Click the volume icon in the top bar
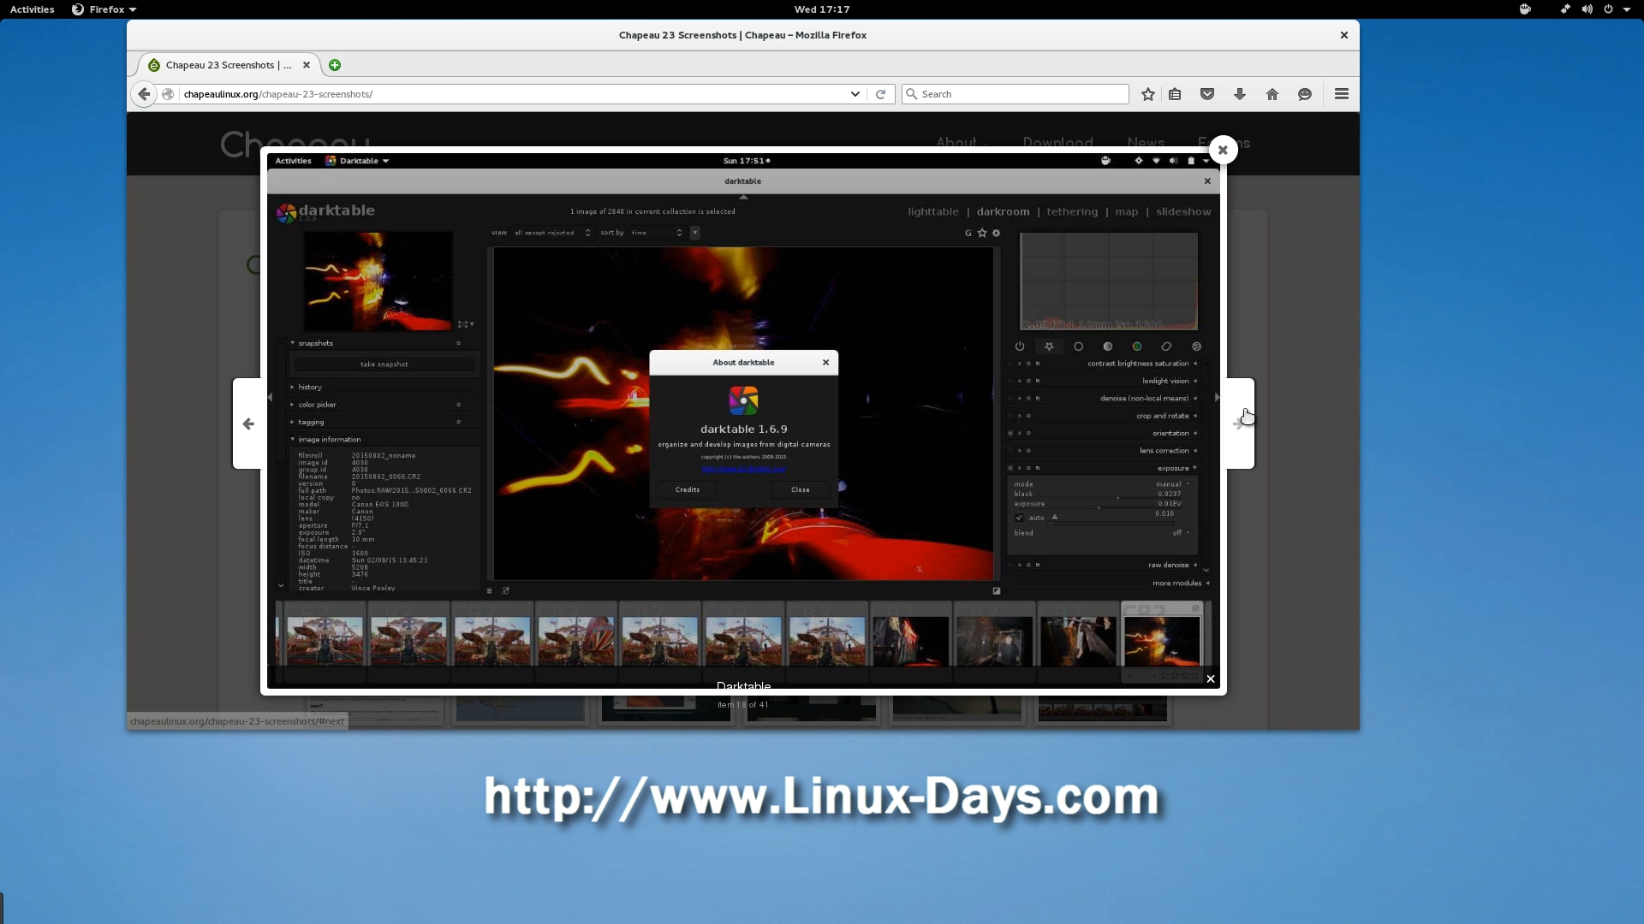Screen dimensions: 1644x924 pyautogui.click(x=1587, y=9)
